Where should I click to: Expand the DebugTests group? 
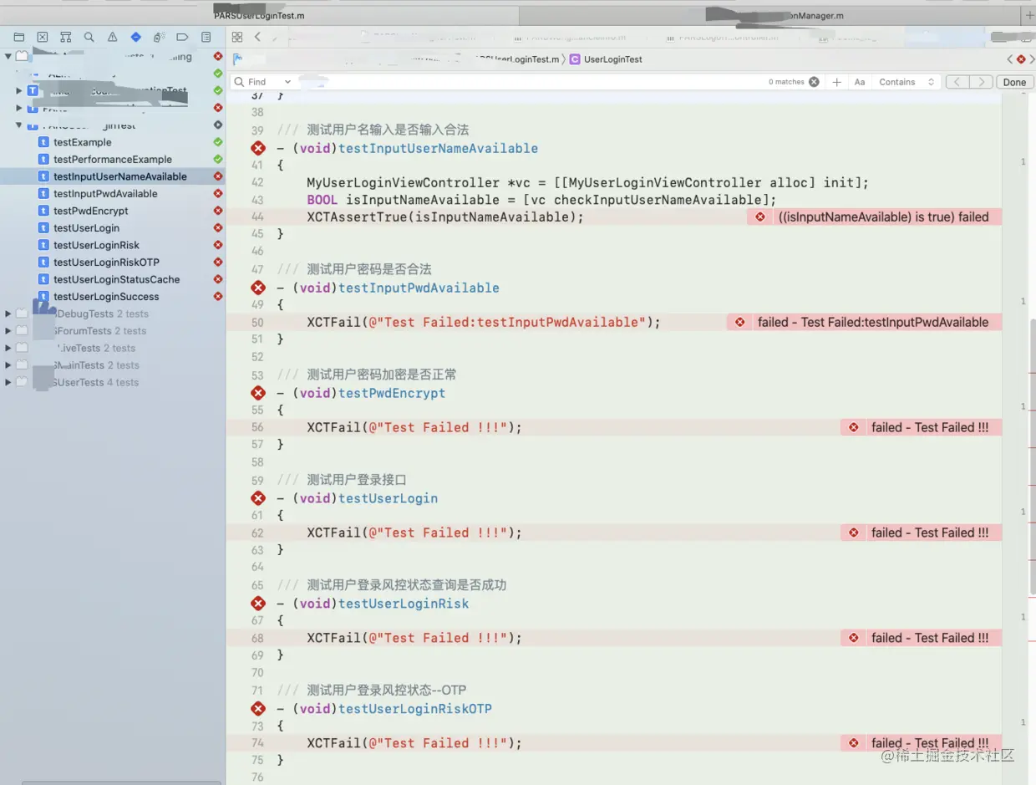pyautogui.click(x=8, y=314)
